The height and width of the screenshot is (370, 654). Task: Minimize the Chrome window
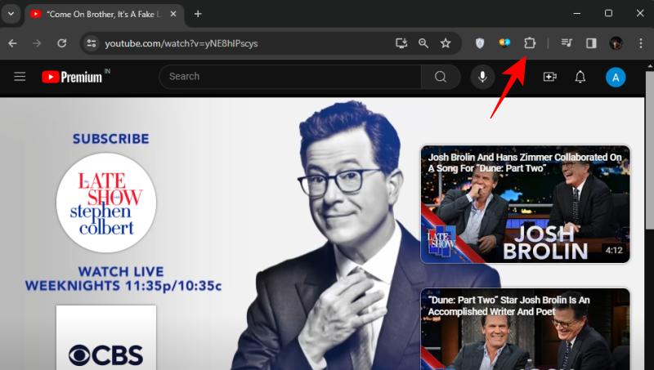click(577, 14)
